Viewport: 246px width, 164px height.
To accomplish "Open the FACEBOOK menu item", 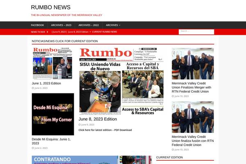I will point(37,25).
